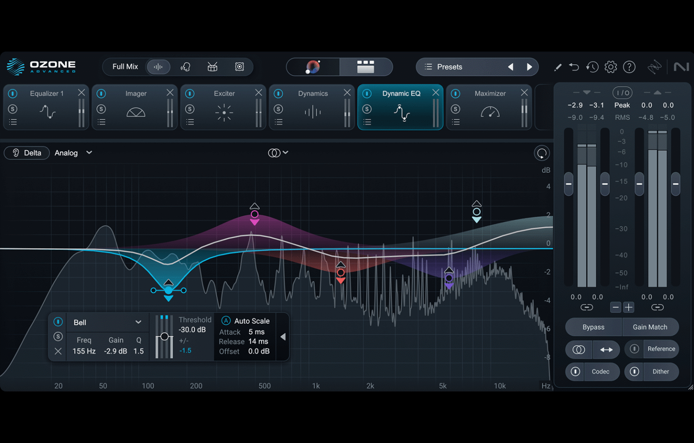The width and height of the screenshot is (694, 443).
Task: Click the Bypass button
Action: (x=593, y=327)
